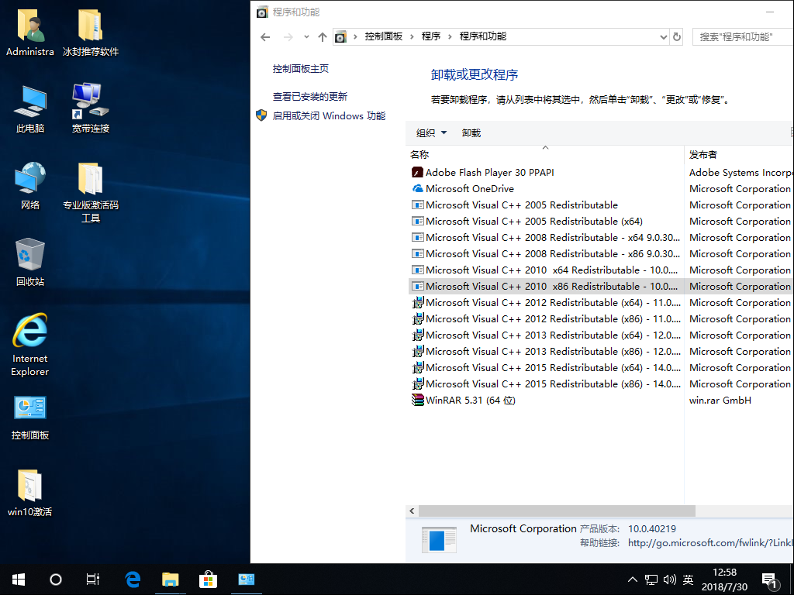
Task: Click refresh button beside address bar
Action: click(x=677, y=37)
